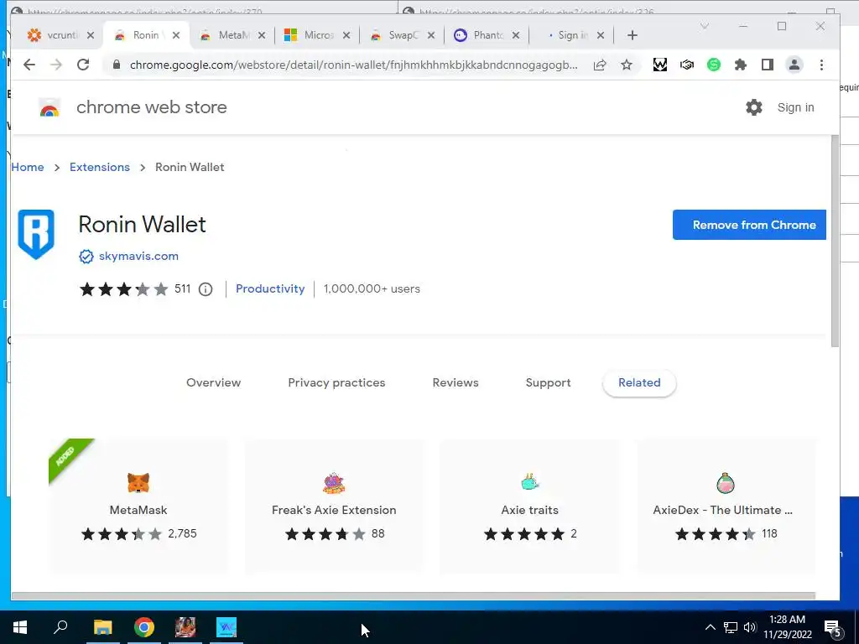859x644 pixels.
Task: Click Remove from Chrome button
Action: (x=749, y=225)
